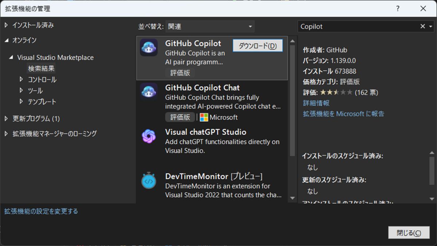This screenshot has height=246, width=437.
Task: Click the Microsoft publisher name under Copilot Chat
Action: [224, 117]
